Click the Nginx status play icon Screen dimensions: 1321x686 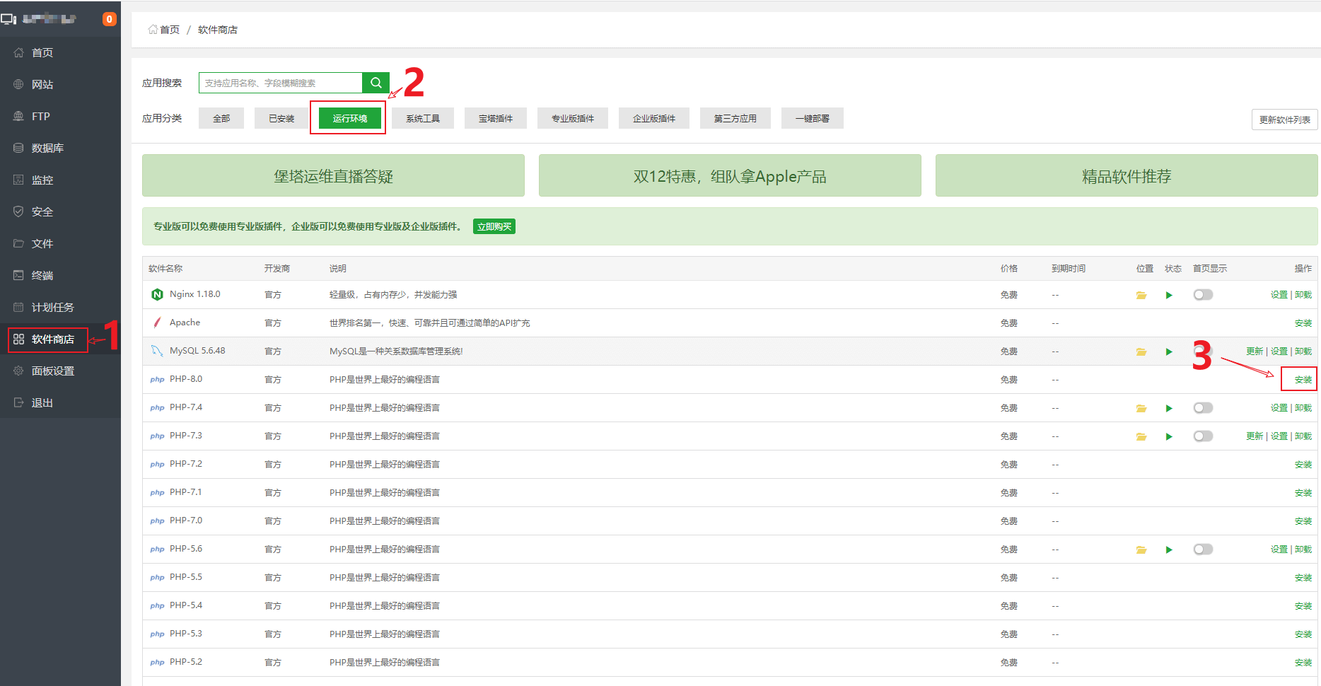pos(1169,295)
